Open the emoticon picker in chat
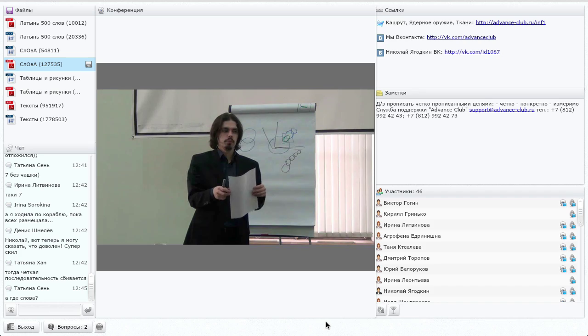The image size is (588, 336). tap(11, 310)
